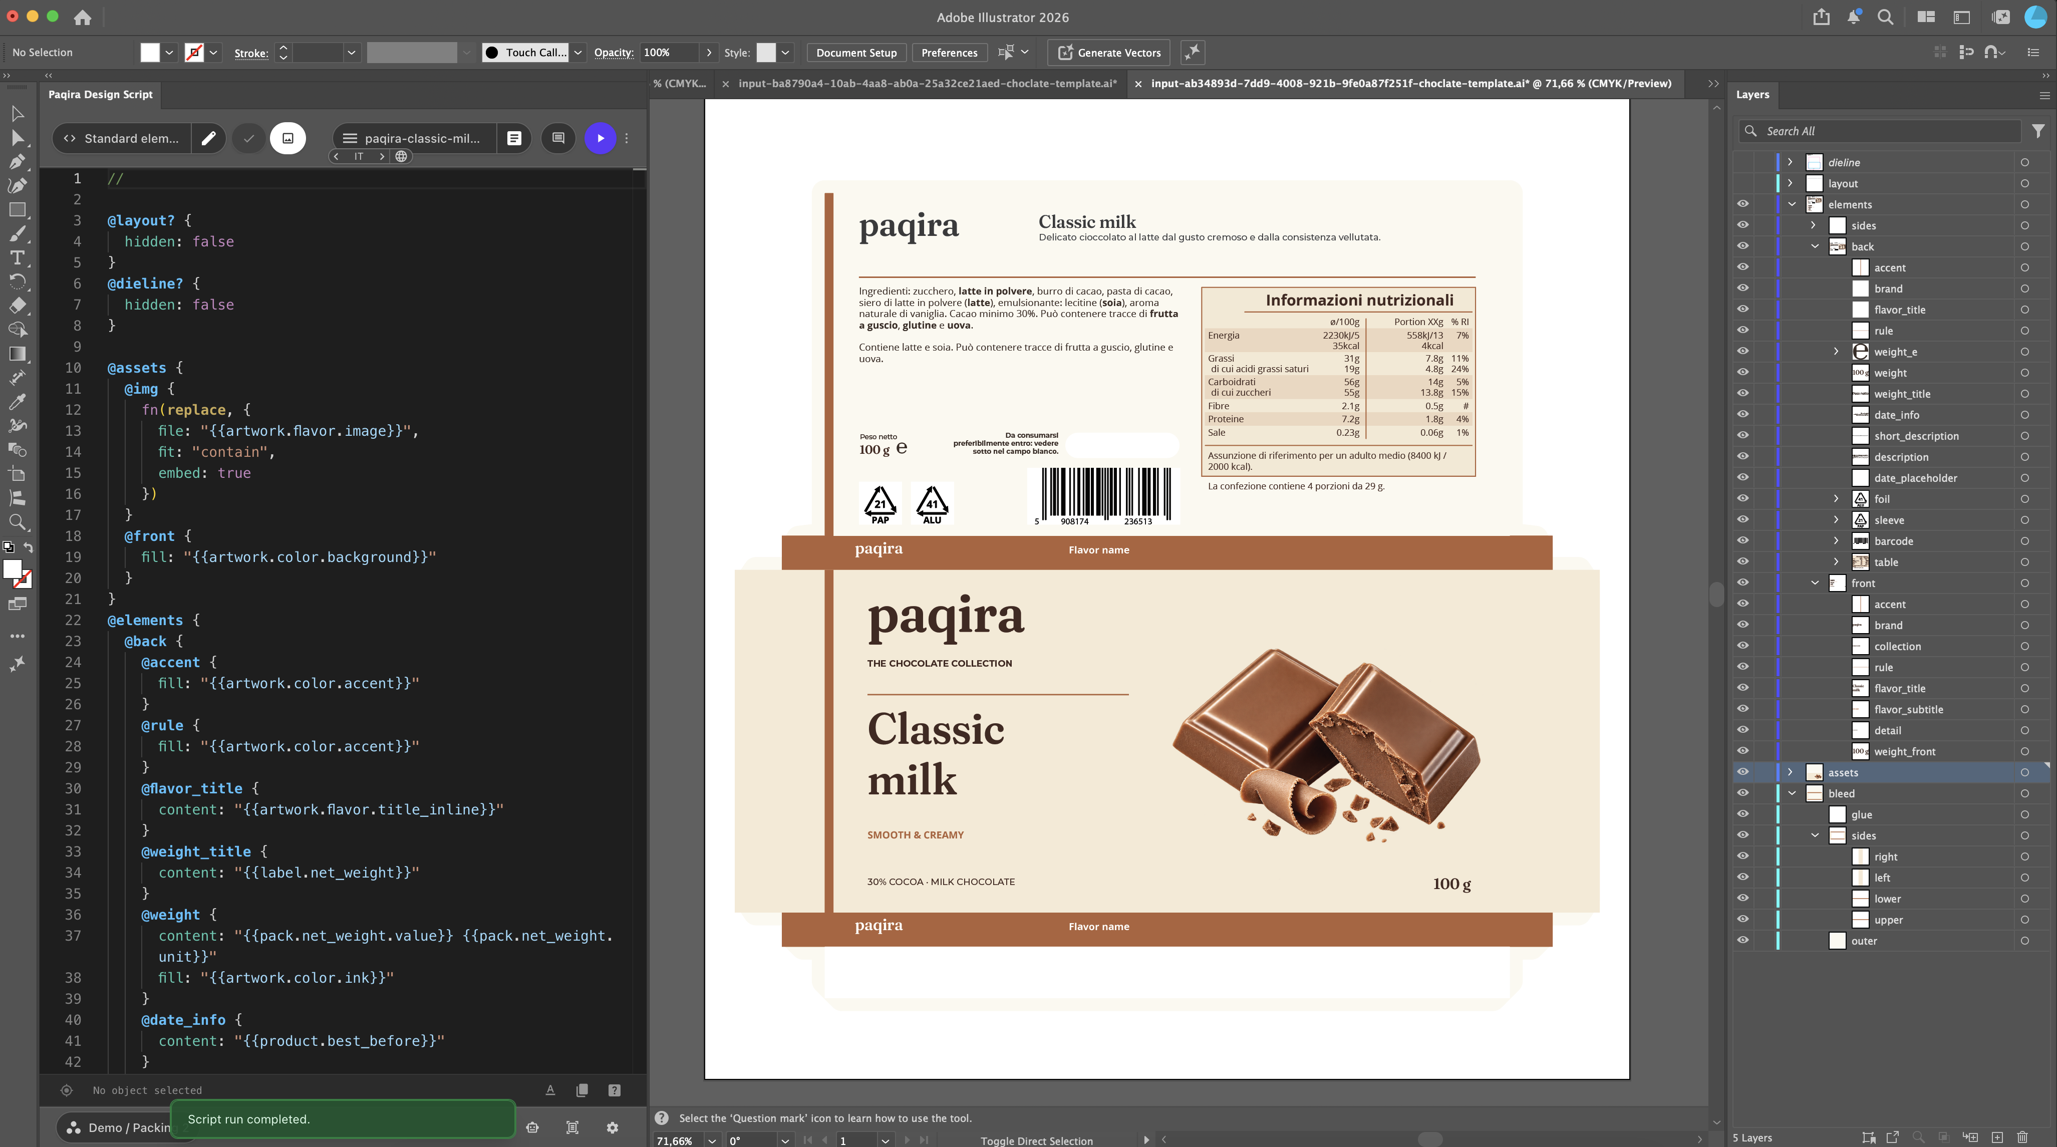Image resolution: width=2057 pixels, height=1147 pixels.
Task: Click the Search All field in Layers
Action: click(1880, 131)
